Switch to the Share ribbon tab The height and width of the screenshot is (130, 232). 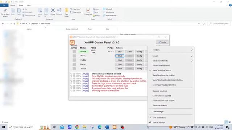coord(21,5)
